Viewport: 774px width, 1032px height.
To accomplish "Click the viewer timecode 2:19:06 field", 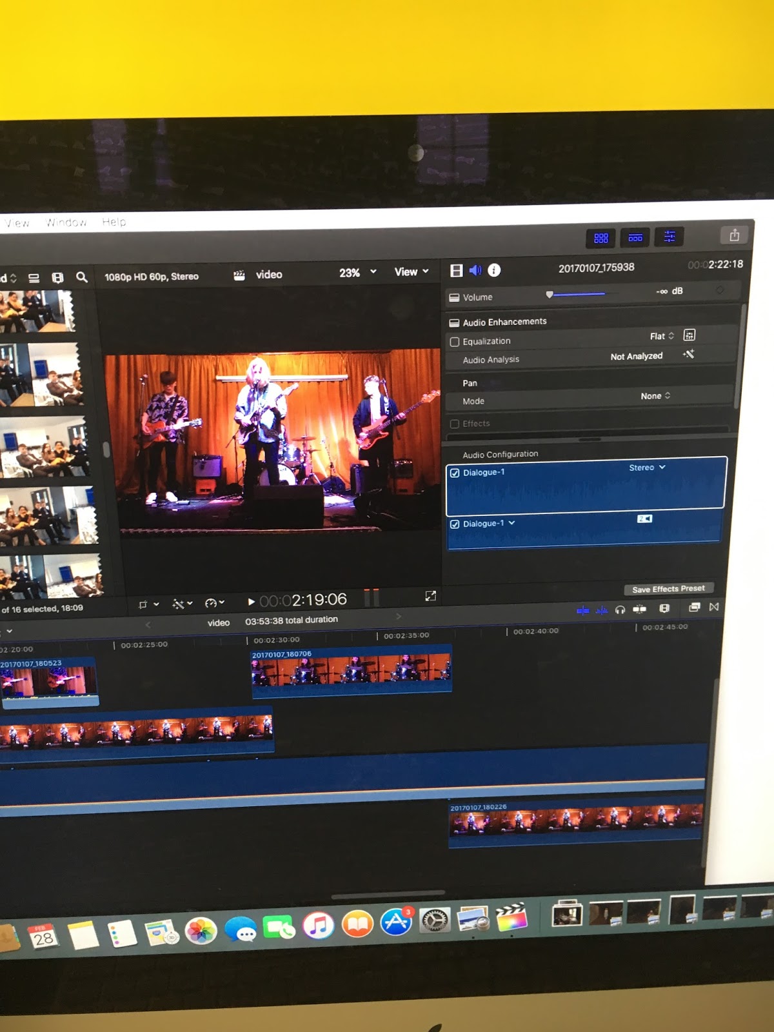I will (x=303, y=600).
